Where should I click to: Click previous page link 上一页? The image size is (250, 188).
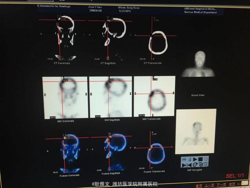click(x=210, y=185)
